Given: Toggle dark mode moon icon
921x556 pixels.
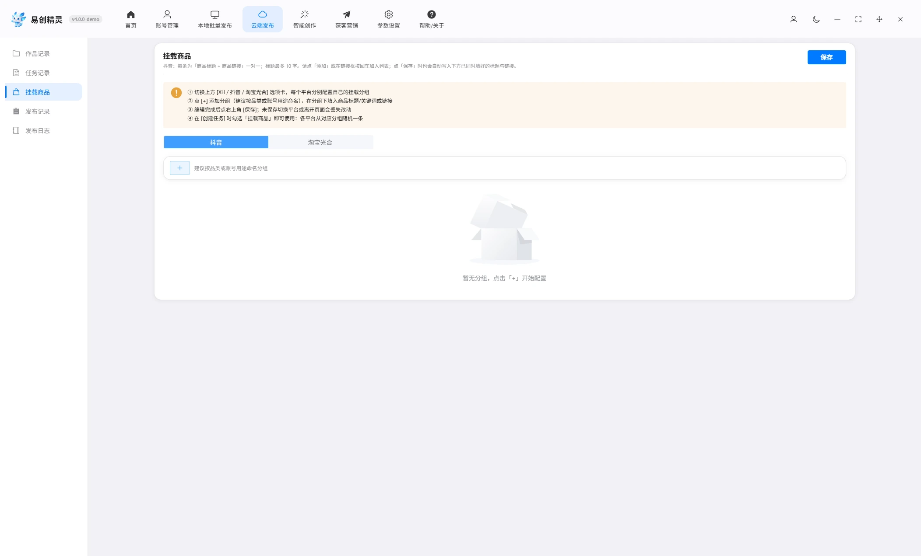Looking at the screenshot, I should pos(816,19).
